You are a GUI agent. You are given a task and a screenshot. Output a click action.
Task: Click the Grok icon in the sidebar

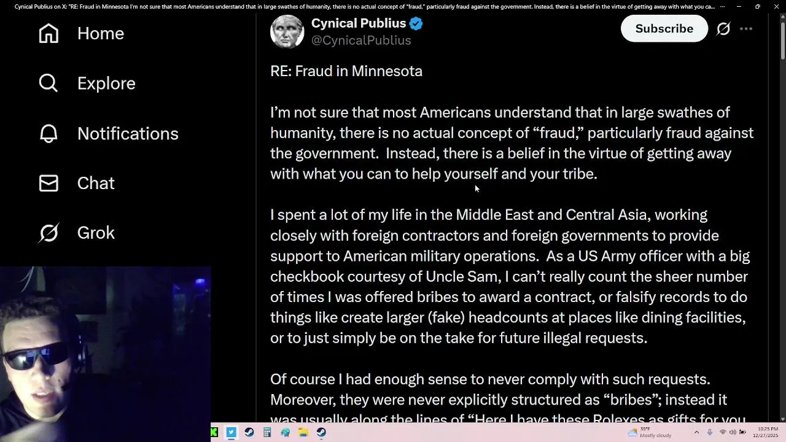49,233
